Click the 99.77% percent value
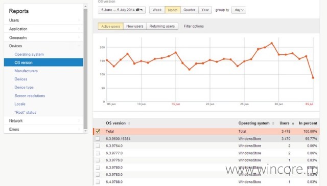Viewport: 327px width, 186px height. point(311,138)
